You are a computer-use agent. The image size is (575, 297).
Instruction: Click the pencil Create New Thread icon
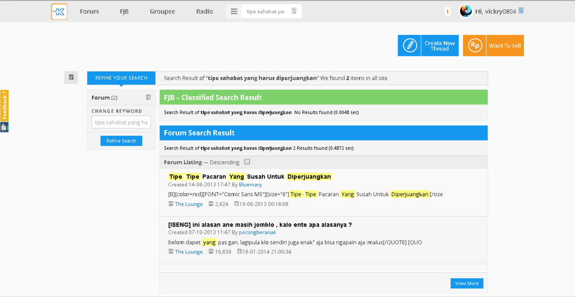(409, 45)
